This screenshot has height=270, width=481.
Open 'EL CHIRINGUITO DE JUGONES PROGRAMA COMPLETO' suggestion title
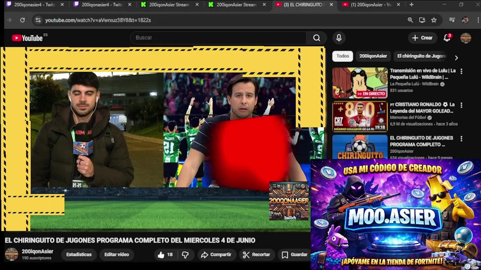(x=421, y=141)
